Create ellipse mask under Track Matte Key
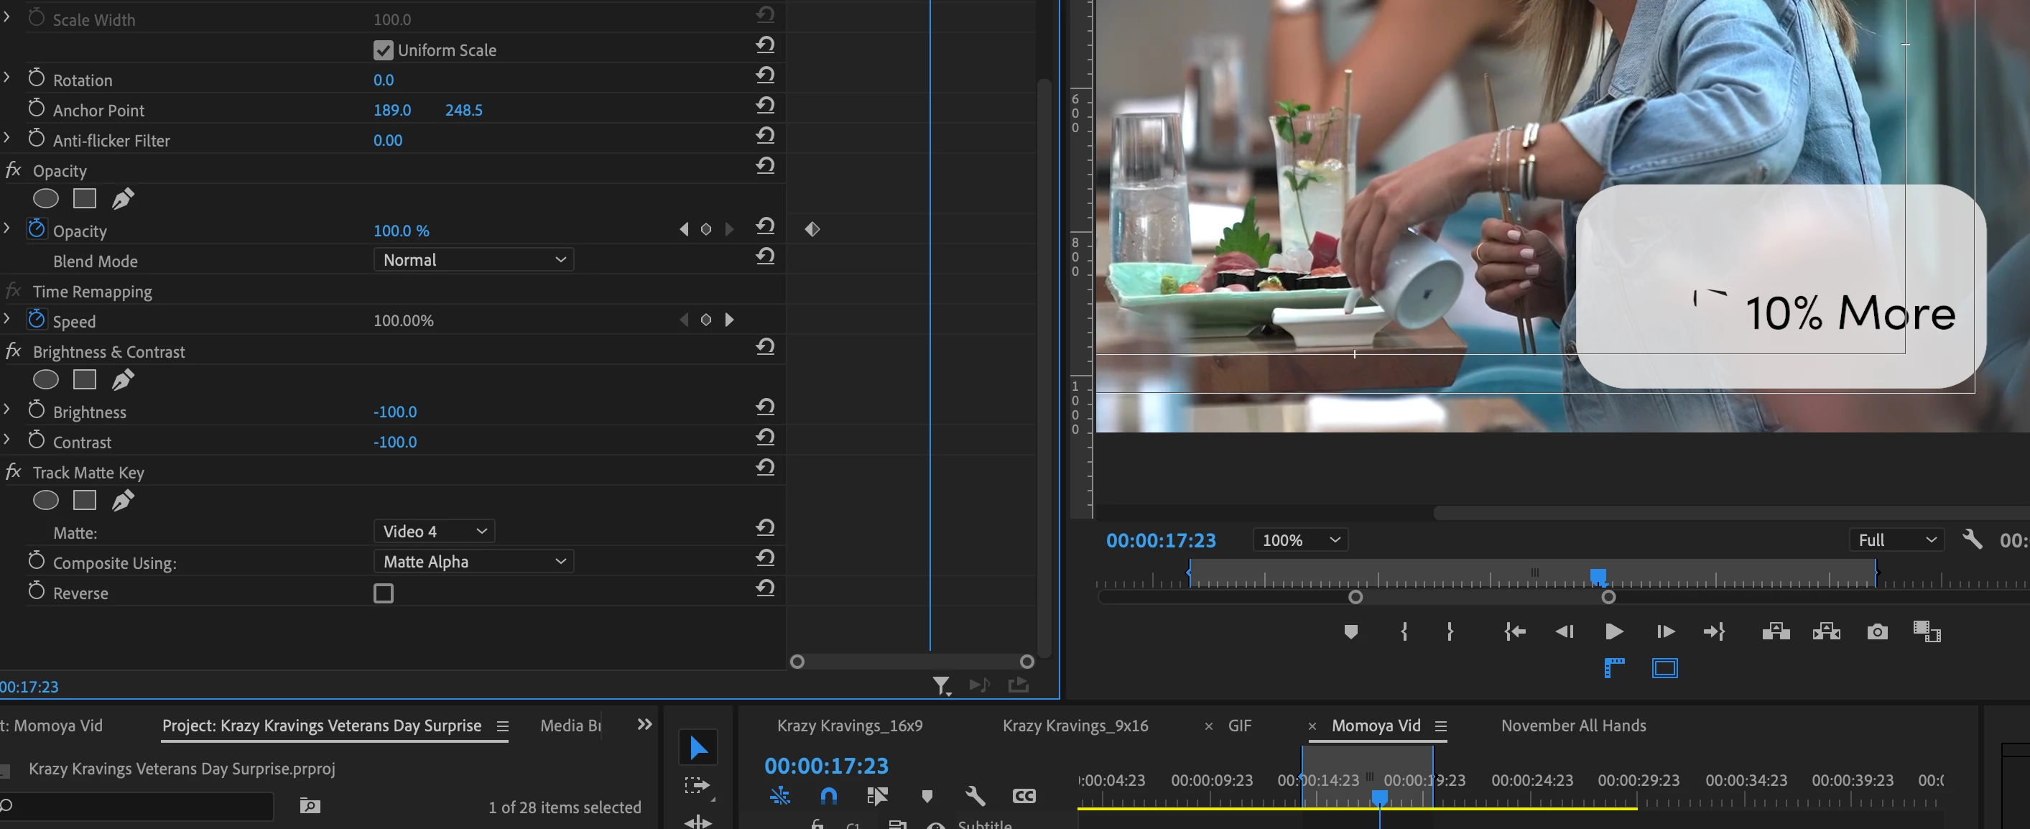The image size is (2030, 829). pyautogui.click(x=46, y=501)
